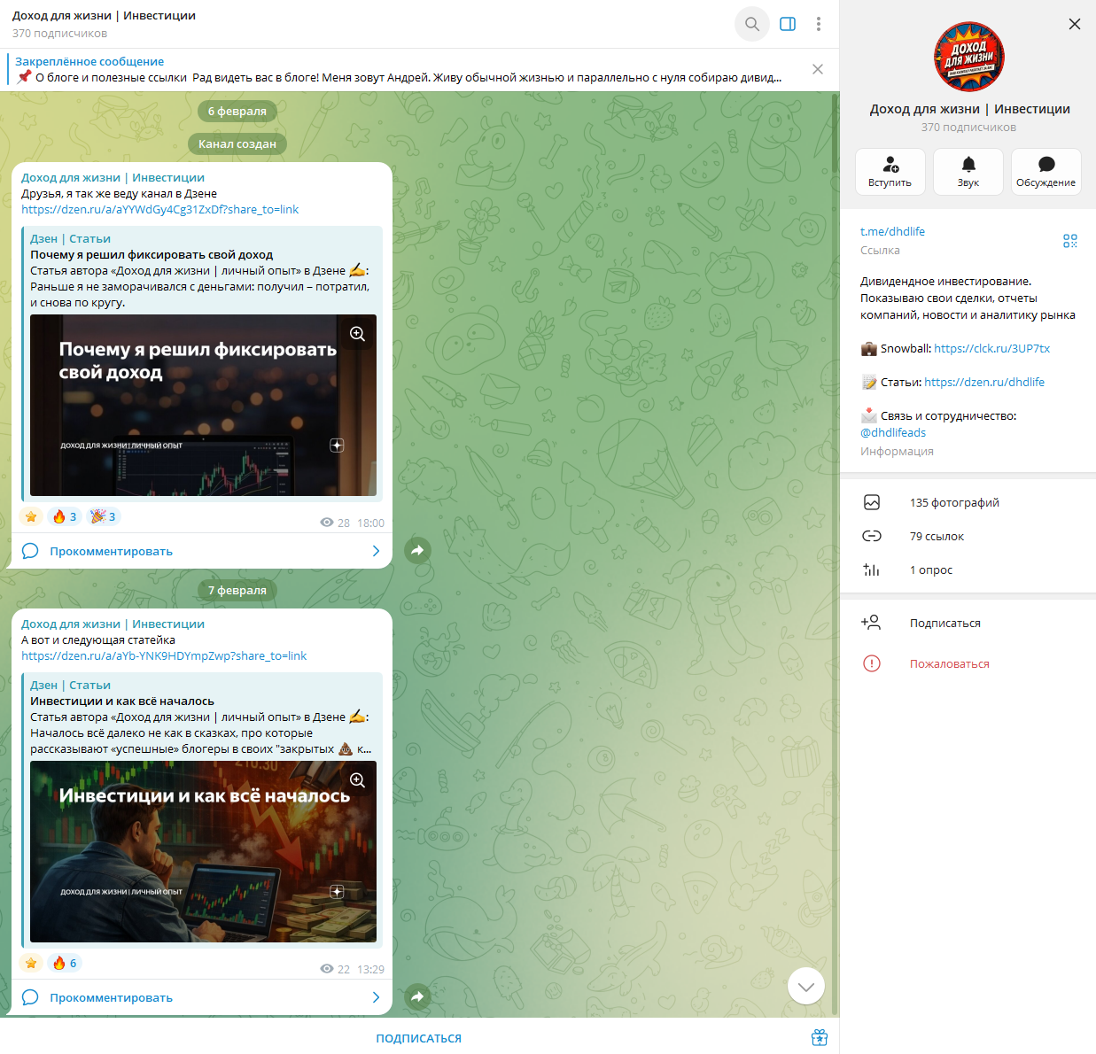The image size is (1096, 1054).
Task: Expand comments chevron on the 18:00 post
Action: [376, 551]
